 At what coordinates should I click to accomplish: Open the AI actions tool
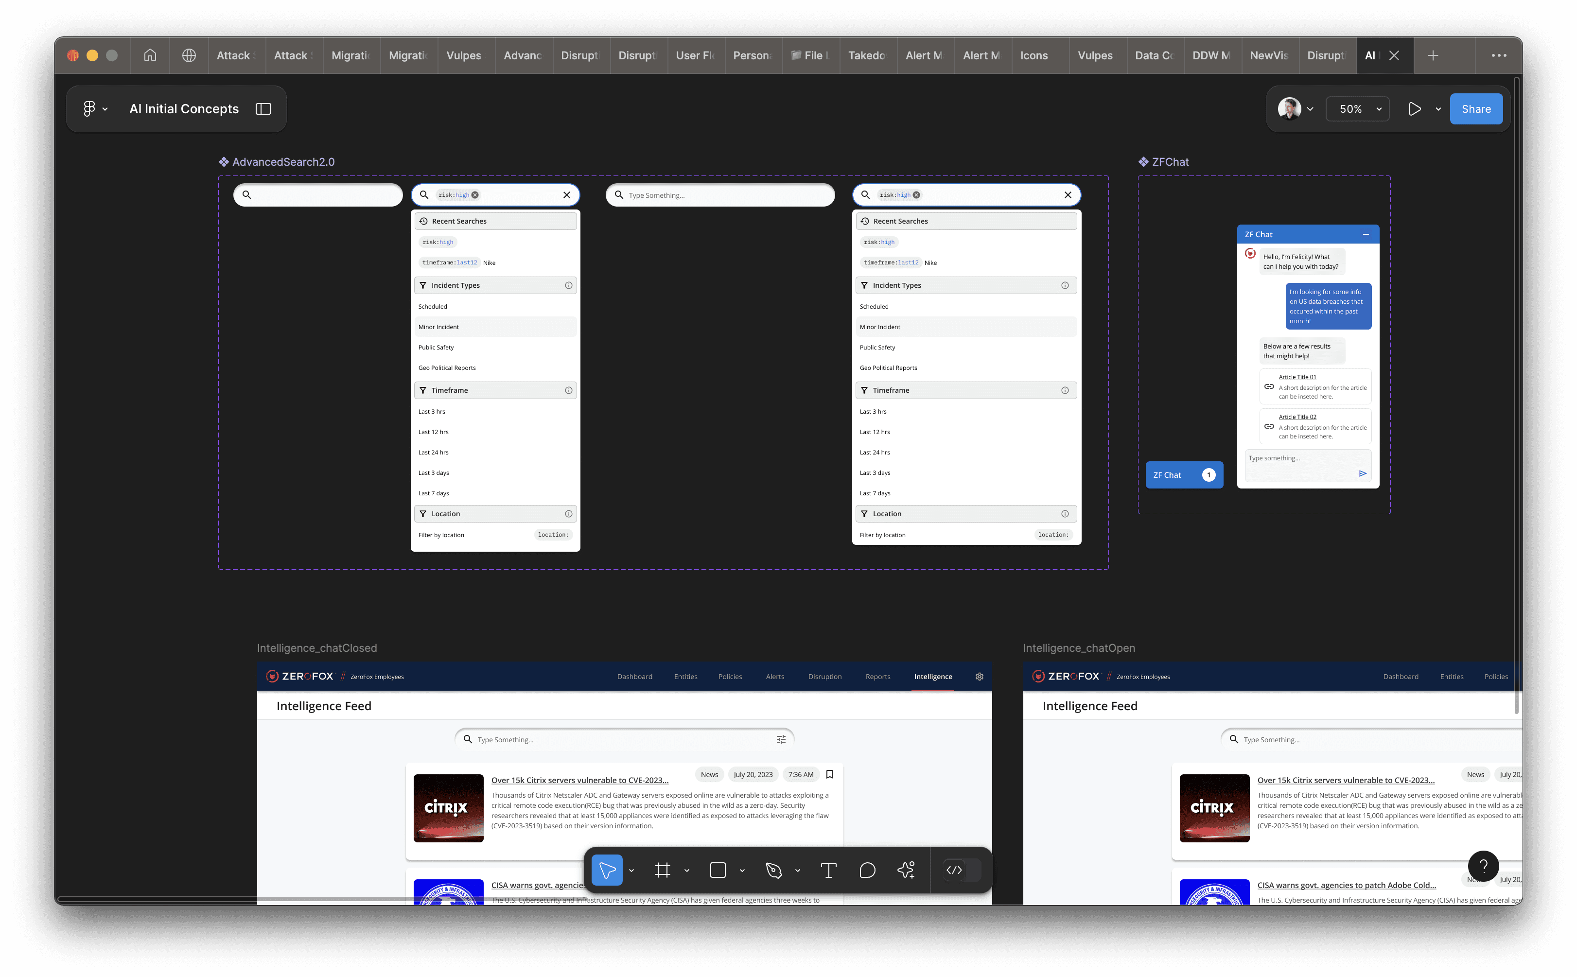pos(906,871)
